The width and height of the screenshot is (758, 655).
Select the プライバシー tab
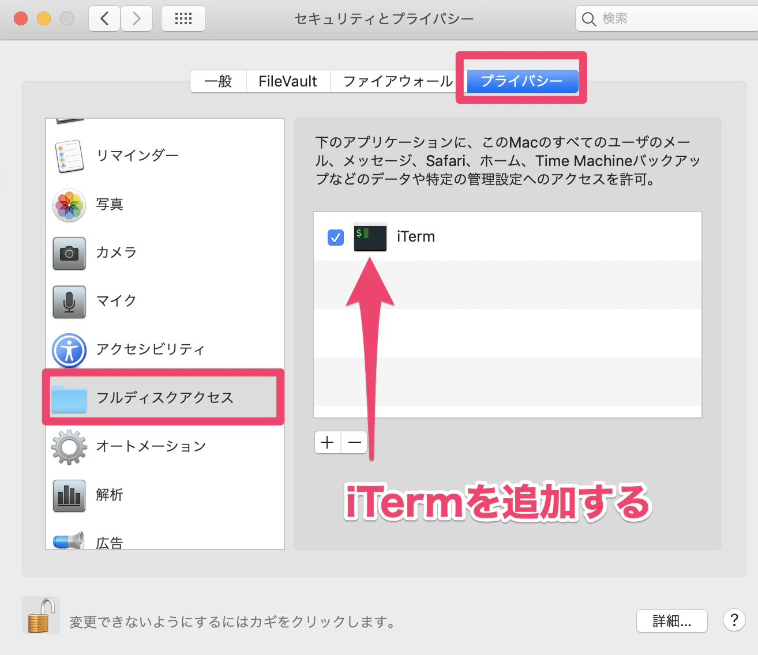[x=522, y=81]
